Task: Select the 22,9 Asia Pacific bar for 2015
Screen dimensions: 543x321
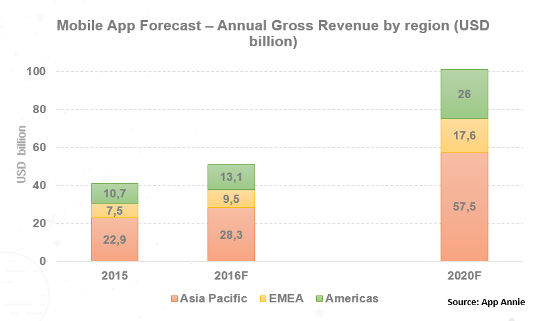Action: point(115,240)
